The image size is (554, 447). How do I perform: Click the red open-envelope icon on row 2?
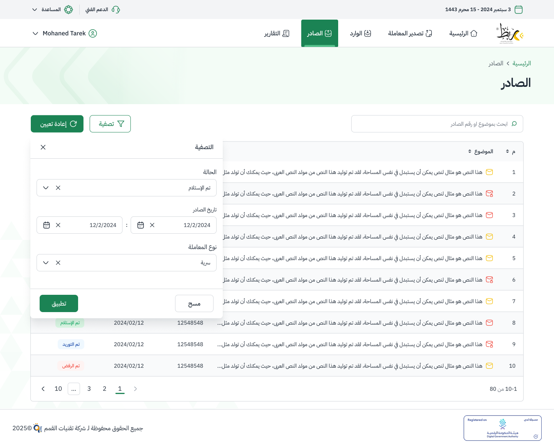pyautogui.click(x=489, y=194)
